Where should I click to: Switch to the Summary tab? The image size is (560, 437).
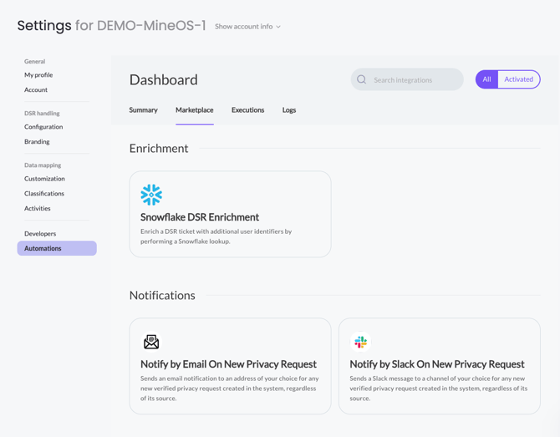143,110
